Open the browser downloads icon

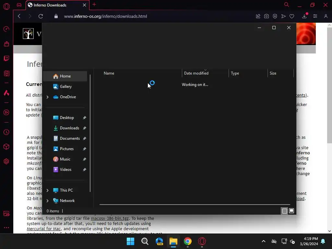[x=304, y=16]
